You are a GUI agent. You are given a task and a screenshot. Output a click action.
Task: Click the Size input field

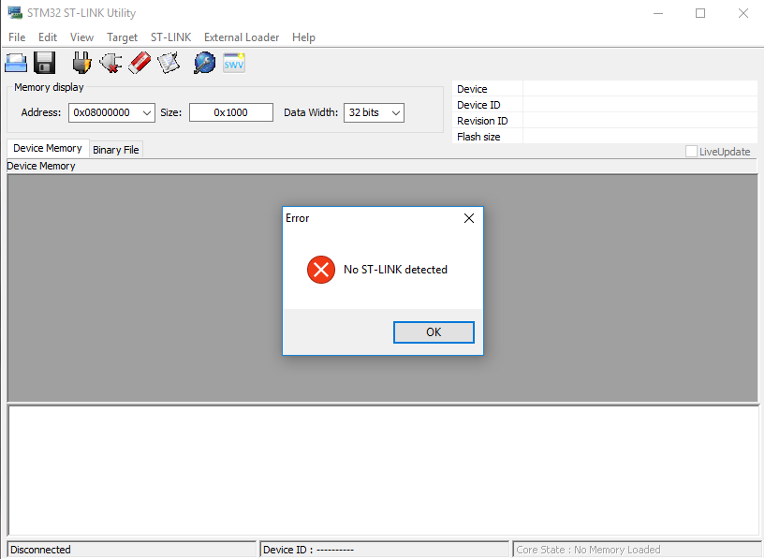(230, 112)
